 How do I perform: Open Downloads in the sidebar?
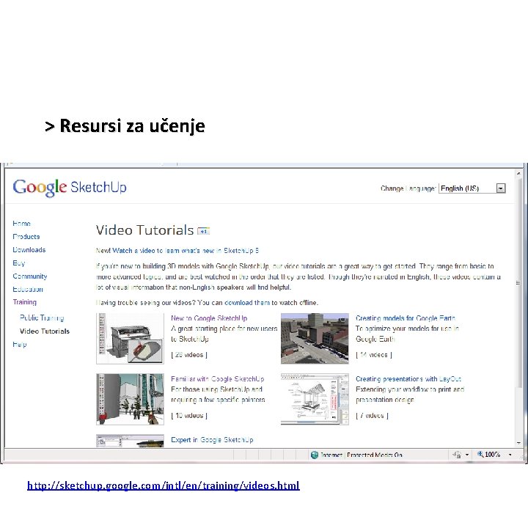(x=29, y=249)
